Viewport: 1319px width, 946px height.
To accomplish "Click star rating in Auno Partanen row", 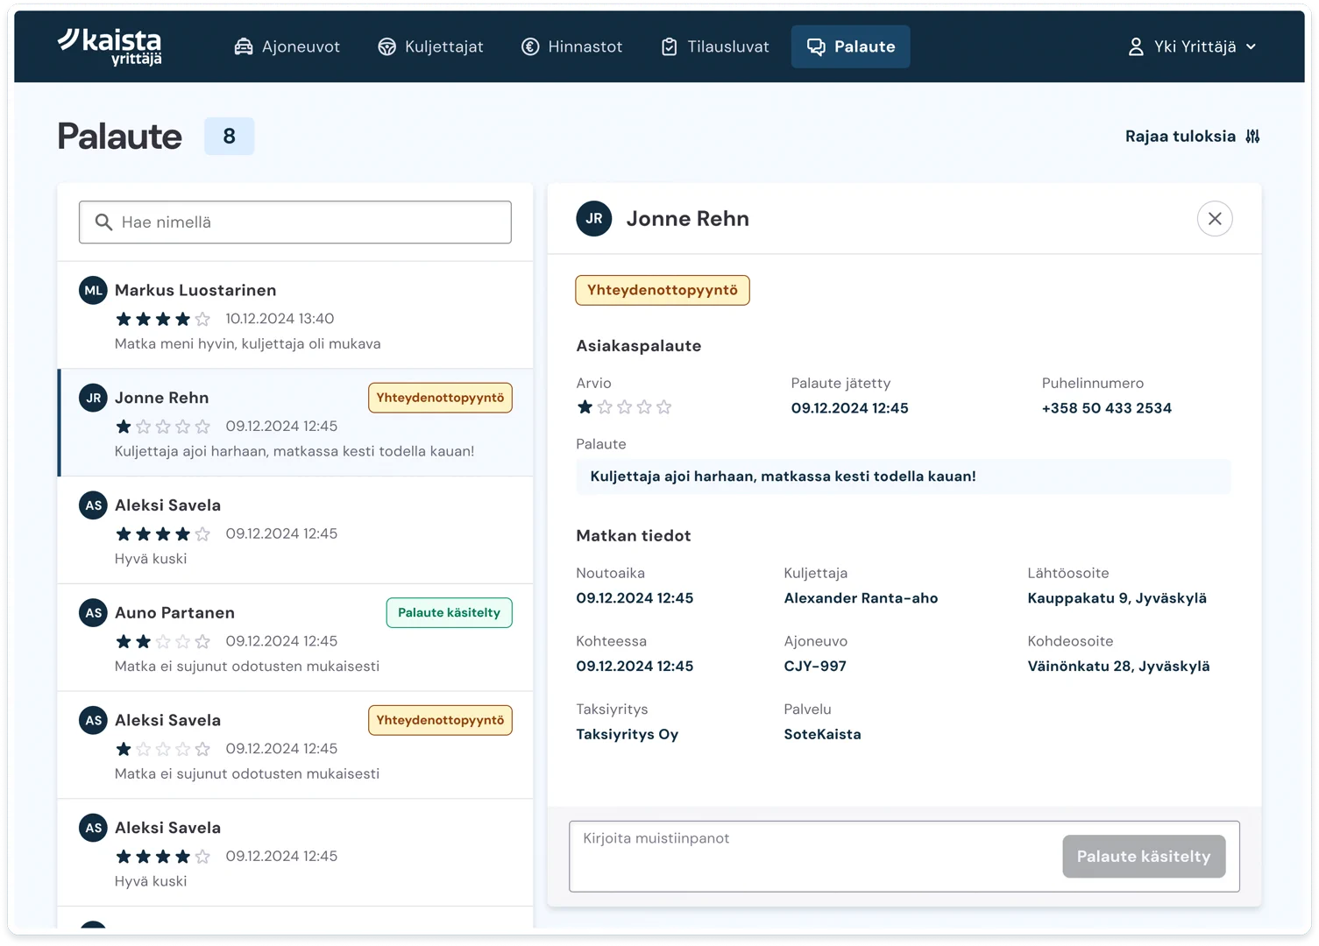I will click(163, 641).
